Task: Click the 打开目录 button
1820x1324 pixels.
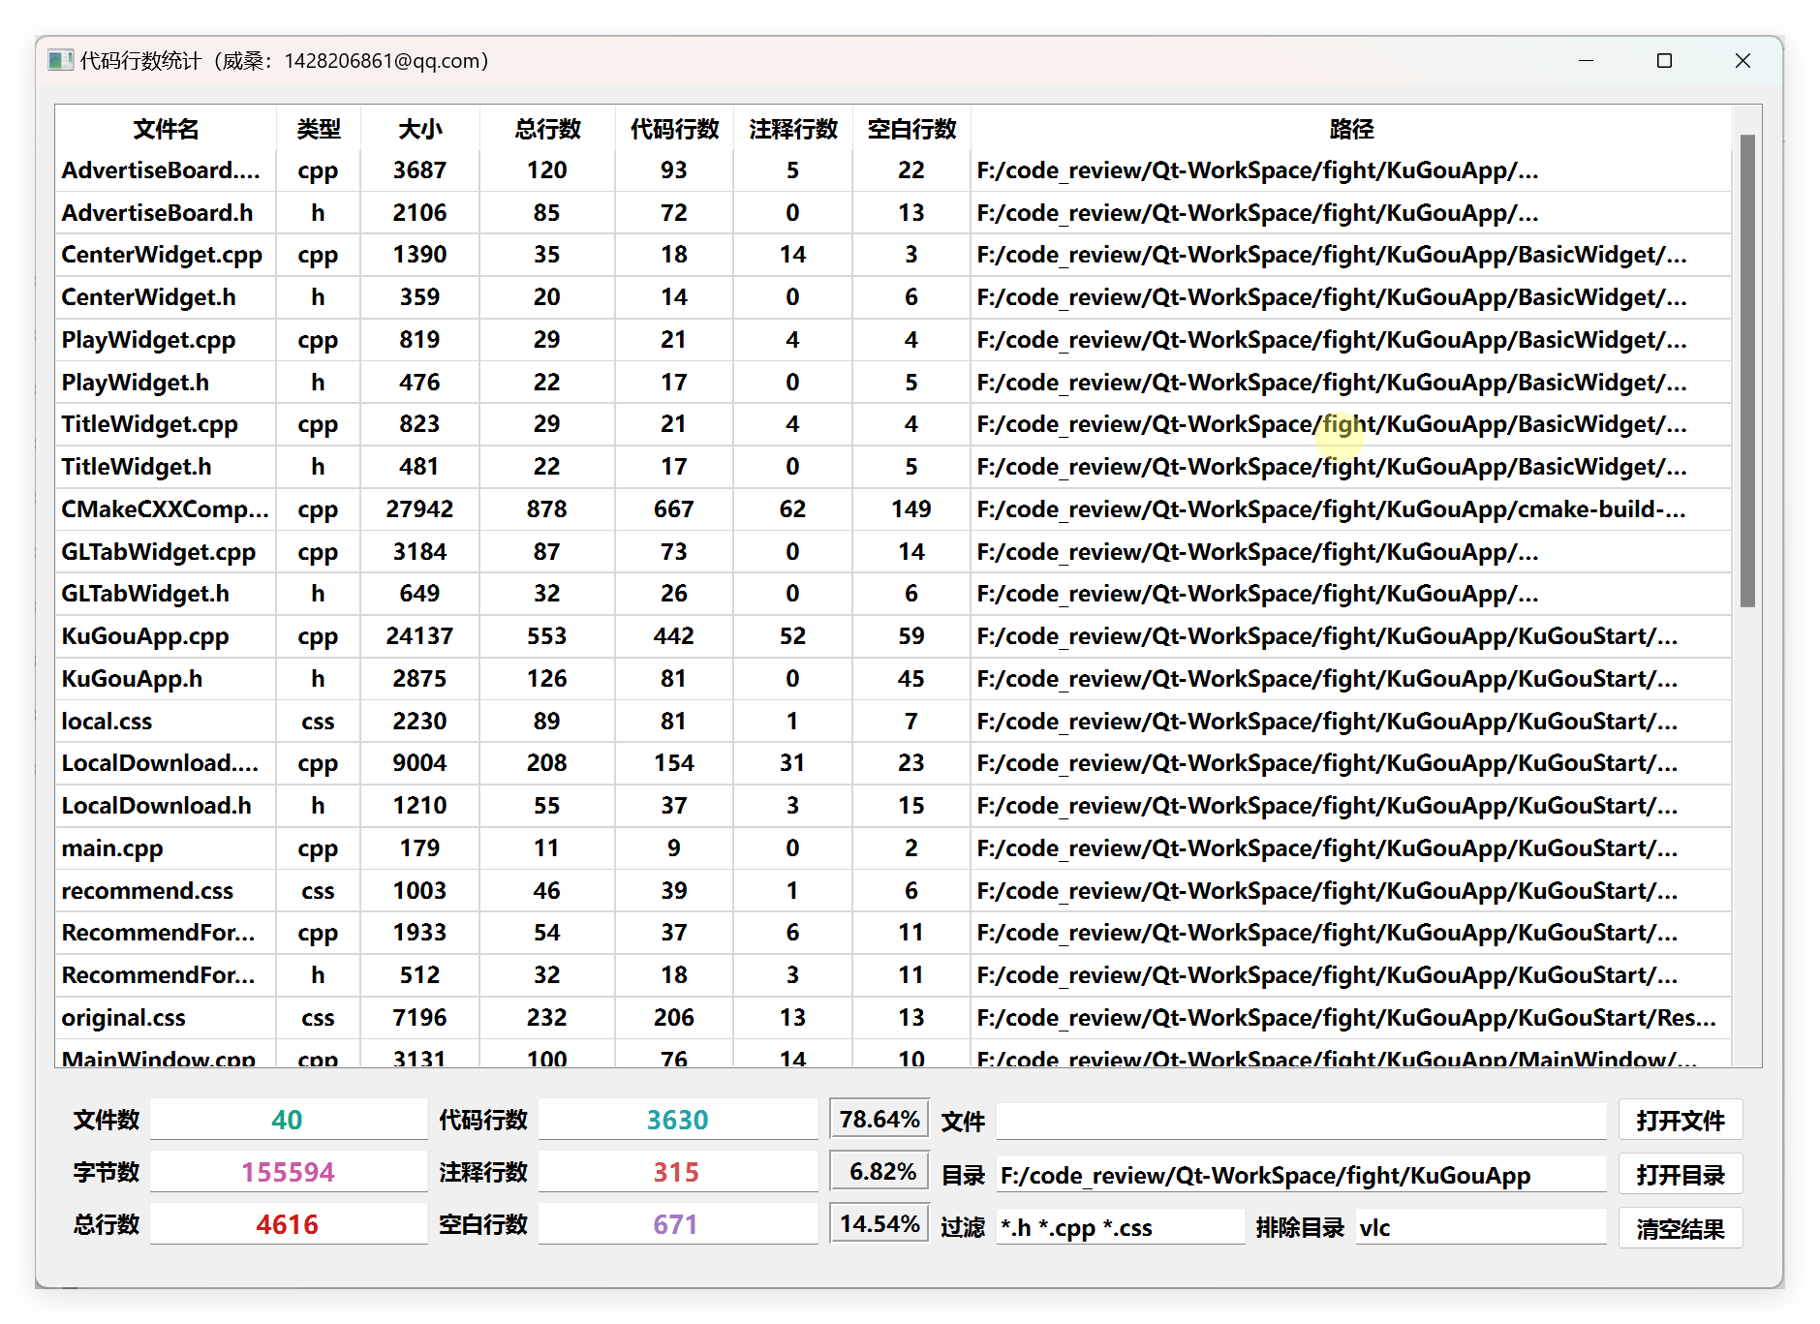Action: 1680,1175
